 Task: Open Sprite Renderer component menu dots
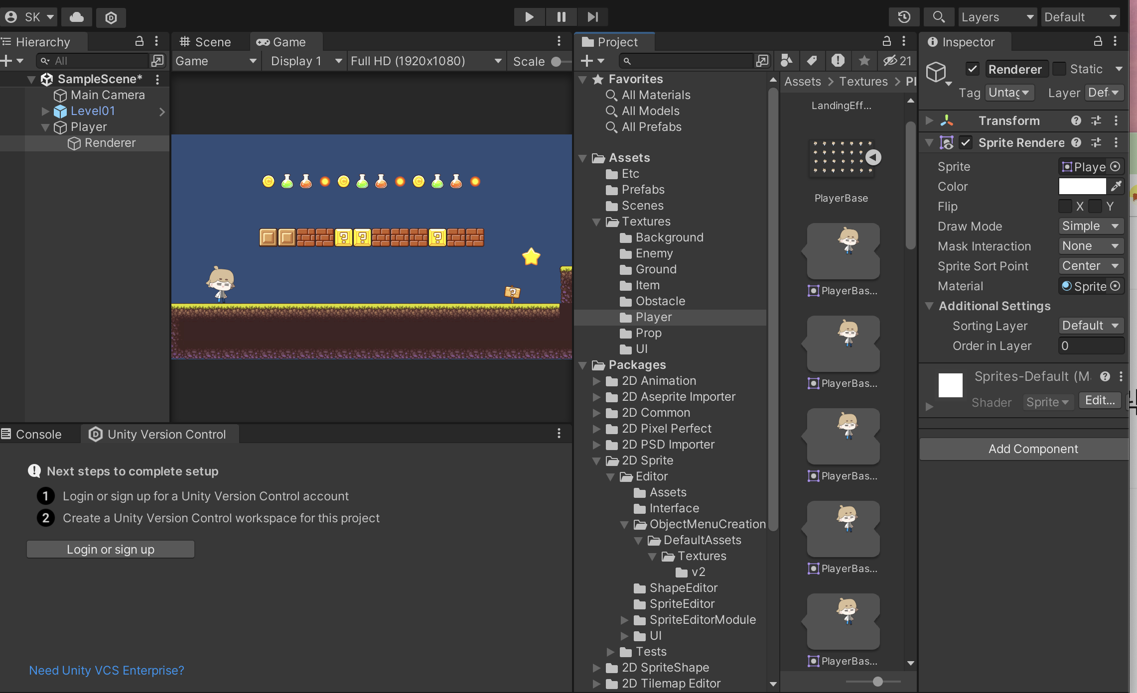1116,143
